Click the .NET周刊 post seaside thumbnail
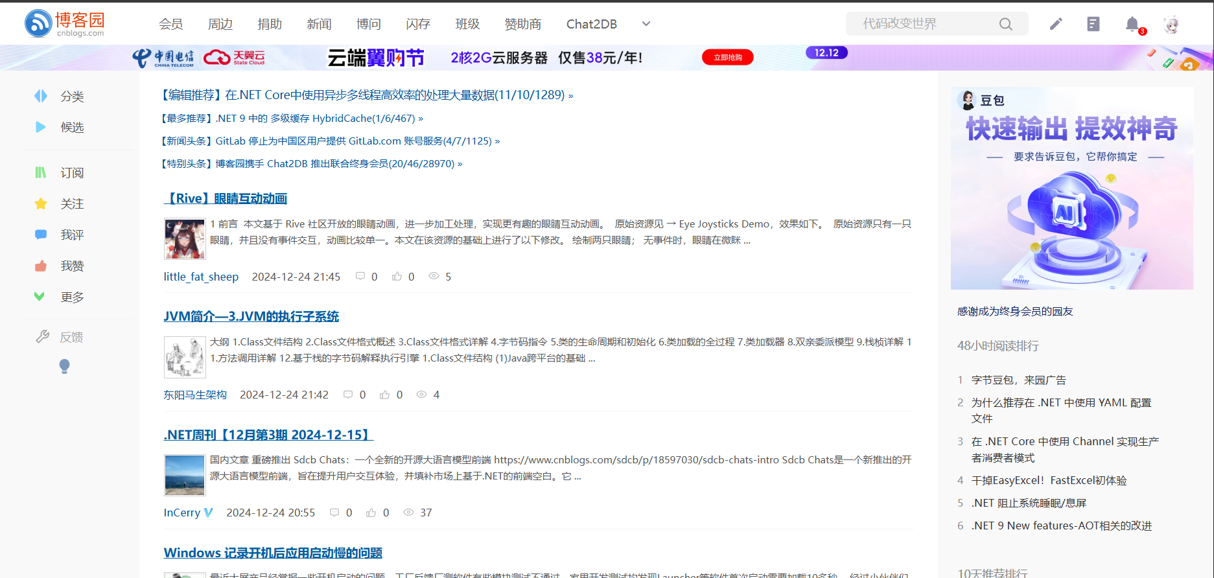 pos(185,475)
